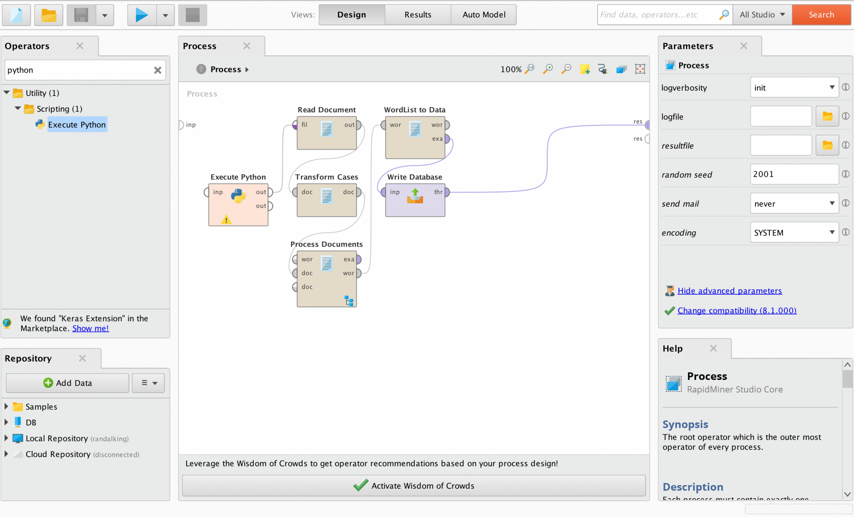The image size is (854, 517).
Task: Collapse the Scripting folder in the operators tree
Action: (x=18, y=109)
